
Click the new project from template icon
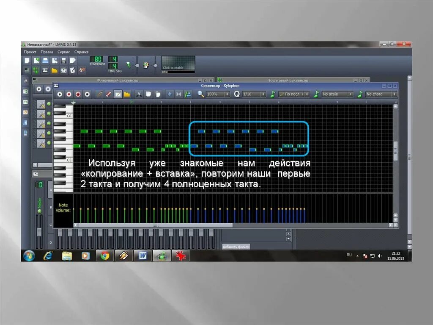pyautogui.click(x=36, y=60)
